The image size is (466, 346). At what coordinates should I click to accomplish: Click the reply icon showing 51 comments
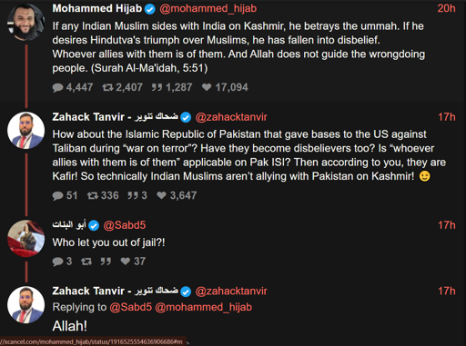pyautogui.click(x=57, y=195)
